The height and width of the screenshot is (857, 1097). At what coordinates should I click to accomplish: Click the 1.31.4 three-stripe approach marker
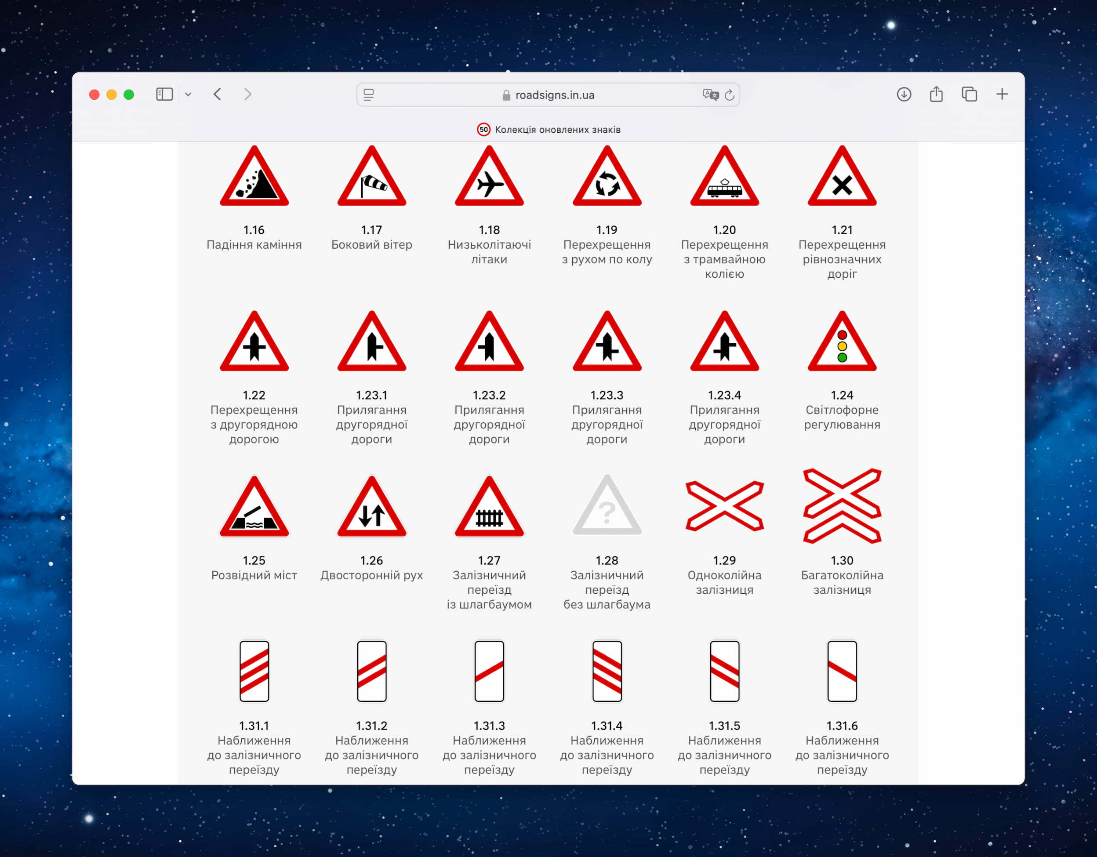(607, 671)
